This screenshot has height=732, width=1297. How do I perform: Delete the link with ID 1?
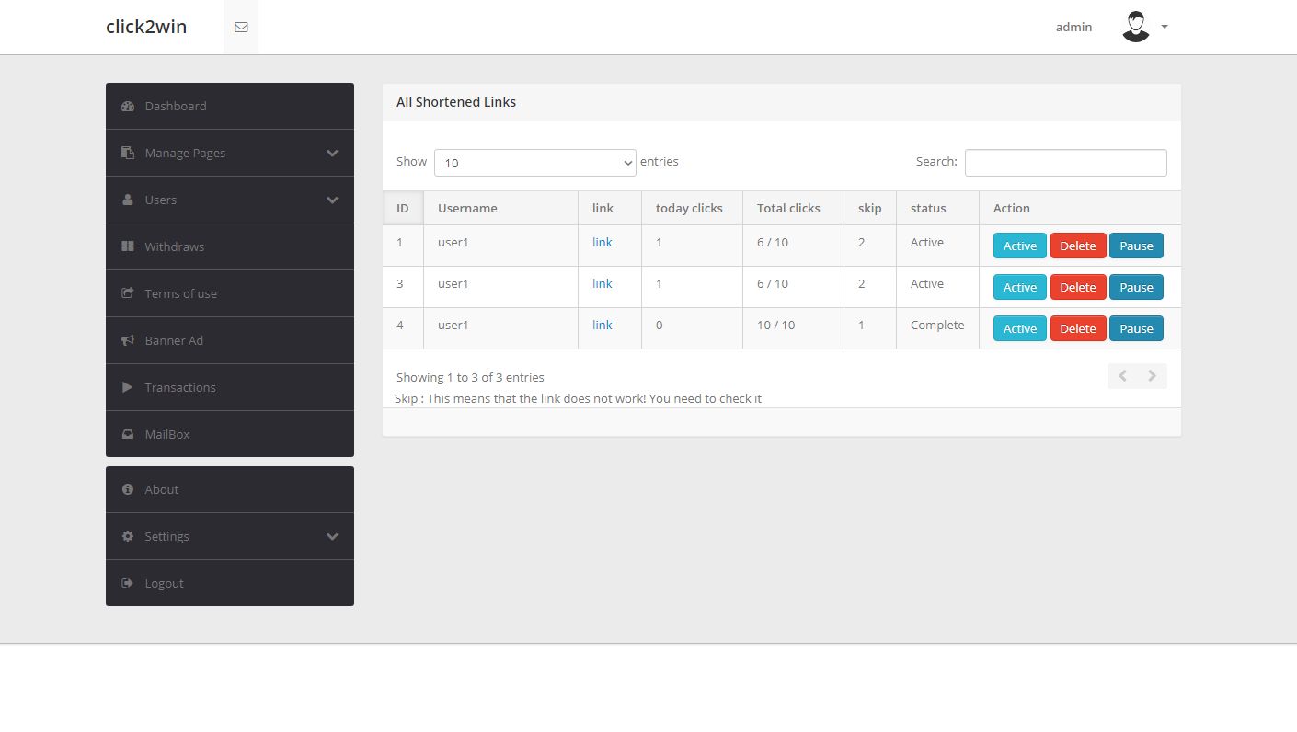click(x=1078, y=246)
